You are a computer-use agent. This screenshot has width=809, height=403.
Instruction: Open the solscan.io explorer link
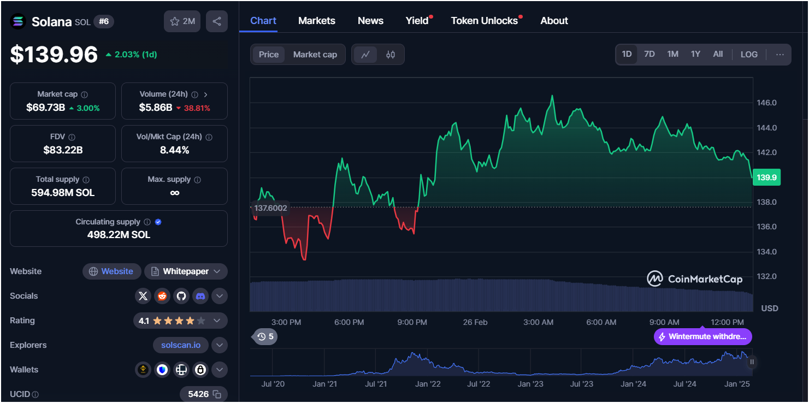coord(181,345)
